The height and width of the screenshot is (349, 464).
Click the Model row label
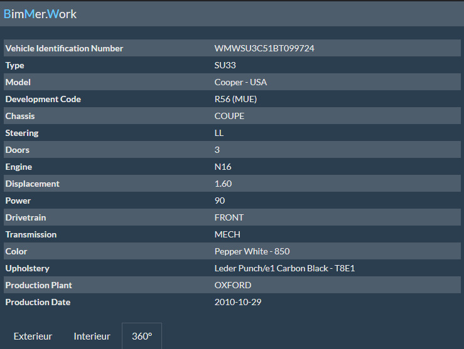point(18,82)
